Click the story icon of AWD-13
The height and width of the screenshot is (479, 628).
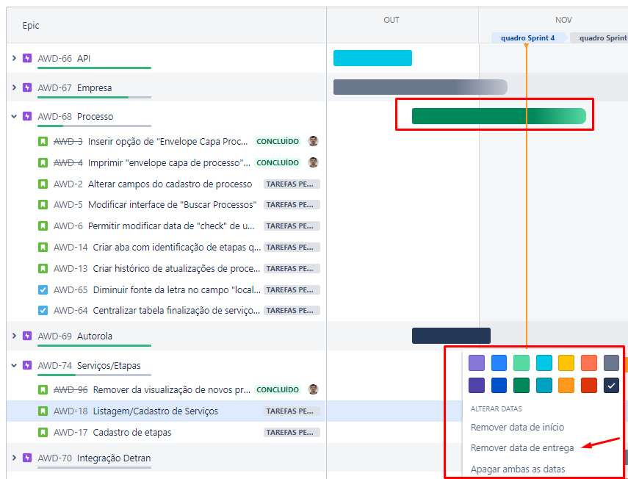[x=43, y=268]
